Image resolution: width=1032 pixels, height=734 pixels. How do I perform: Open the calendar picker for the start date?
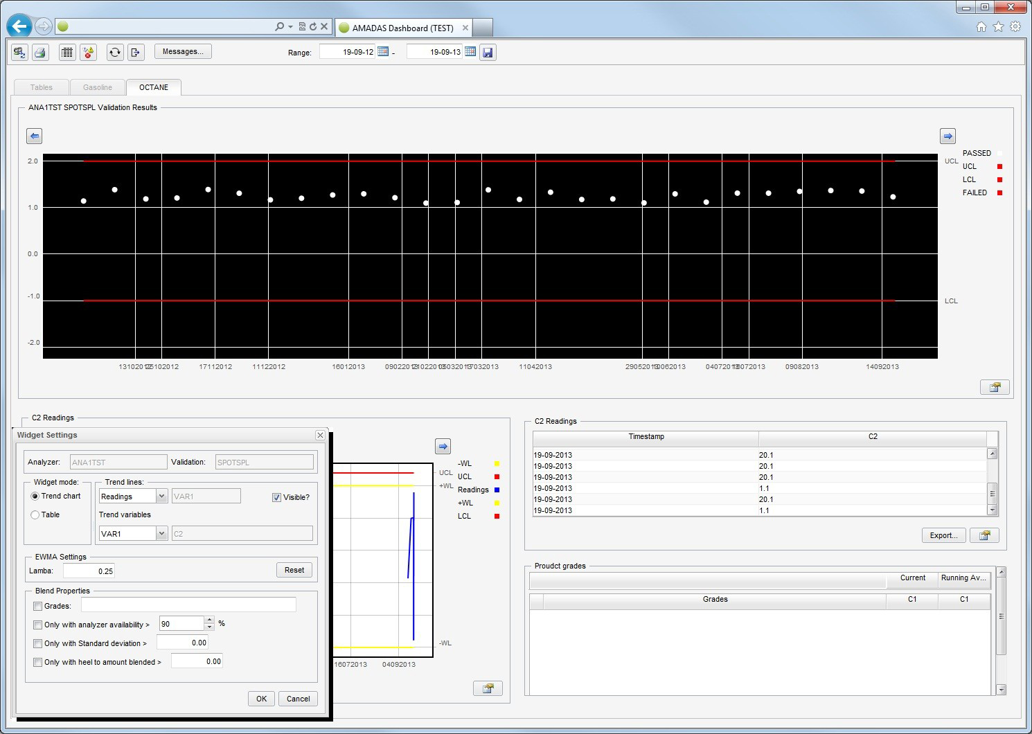click(x=383, y=51)
